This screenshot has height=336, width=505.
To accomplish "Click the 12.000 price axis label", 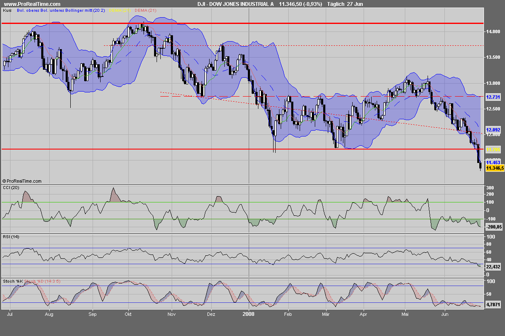I will click(493, 135).
